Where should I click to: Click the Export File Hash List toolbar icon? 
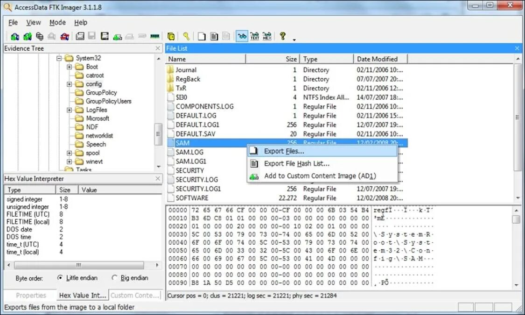pos(214,36)
